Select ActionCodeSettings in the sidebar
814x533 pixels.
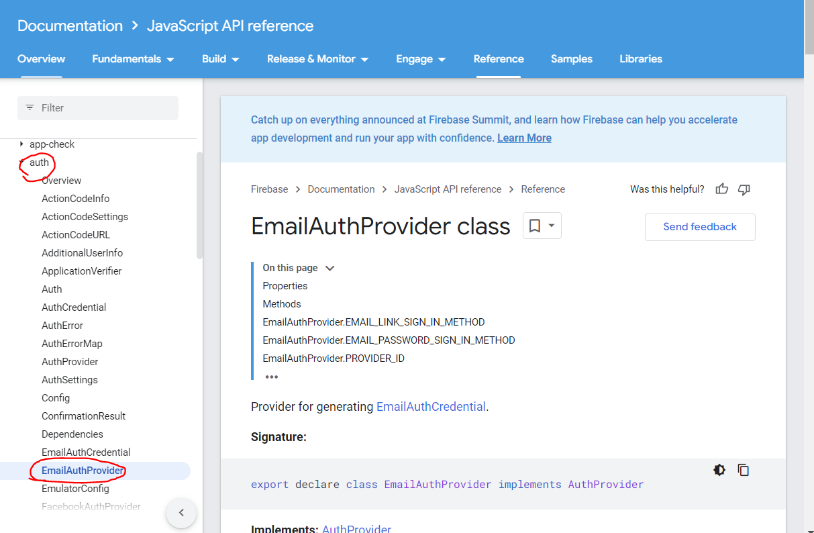pos(85,217)
